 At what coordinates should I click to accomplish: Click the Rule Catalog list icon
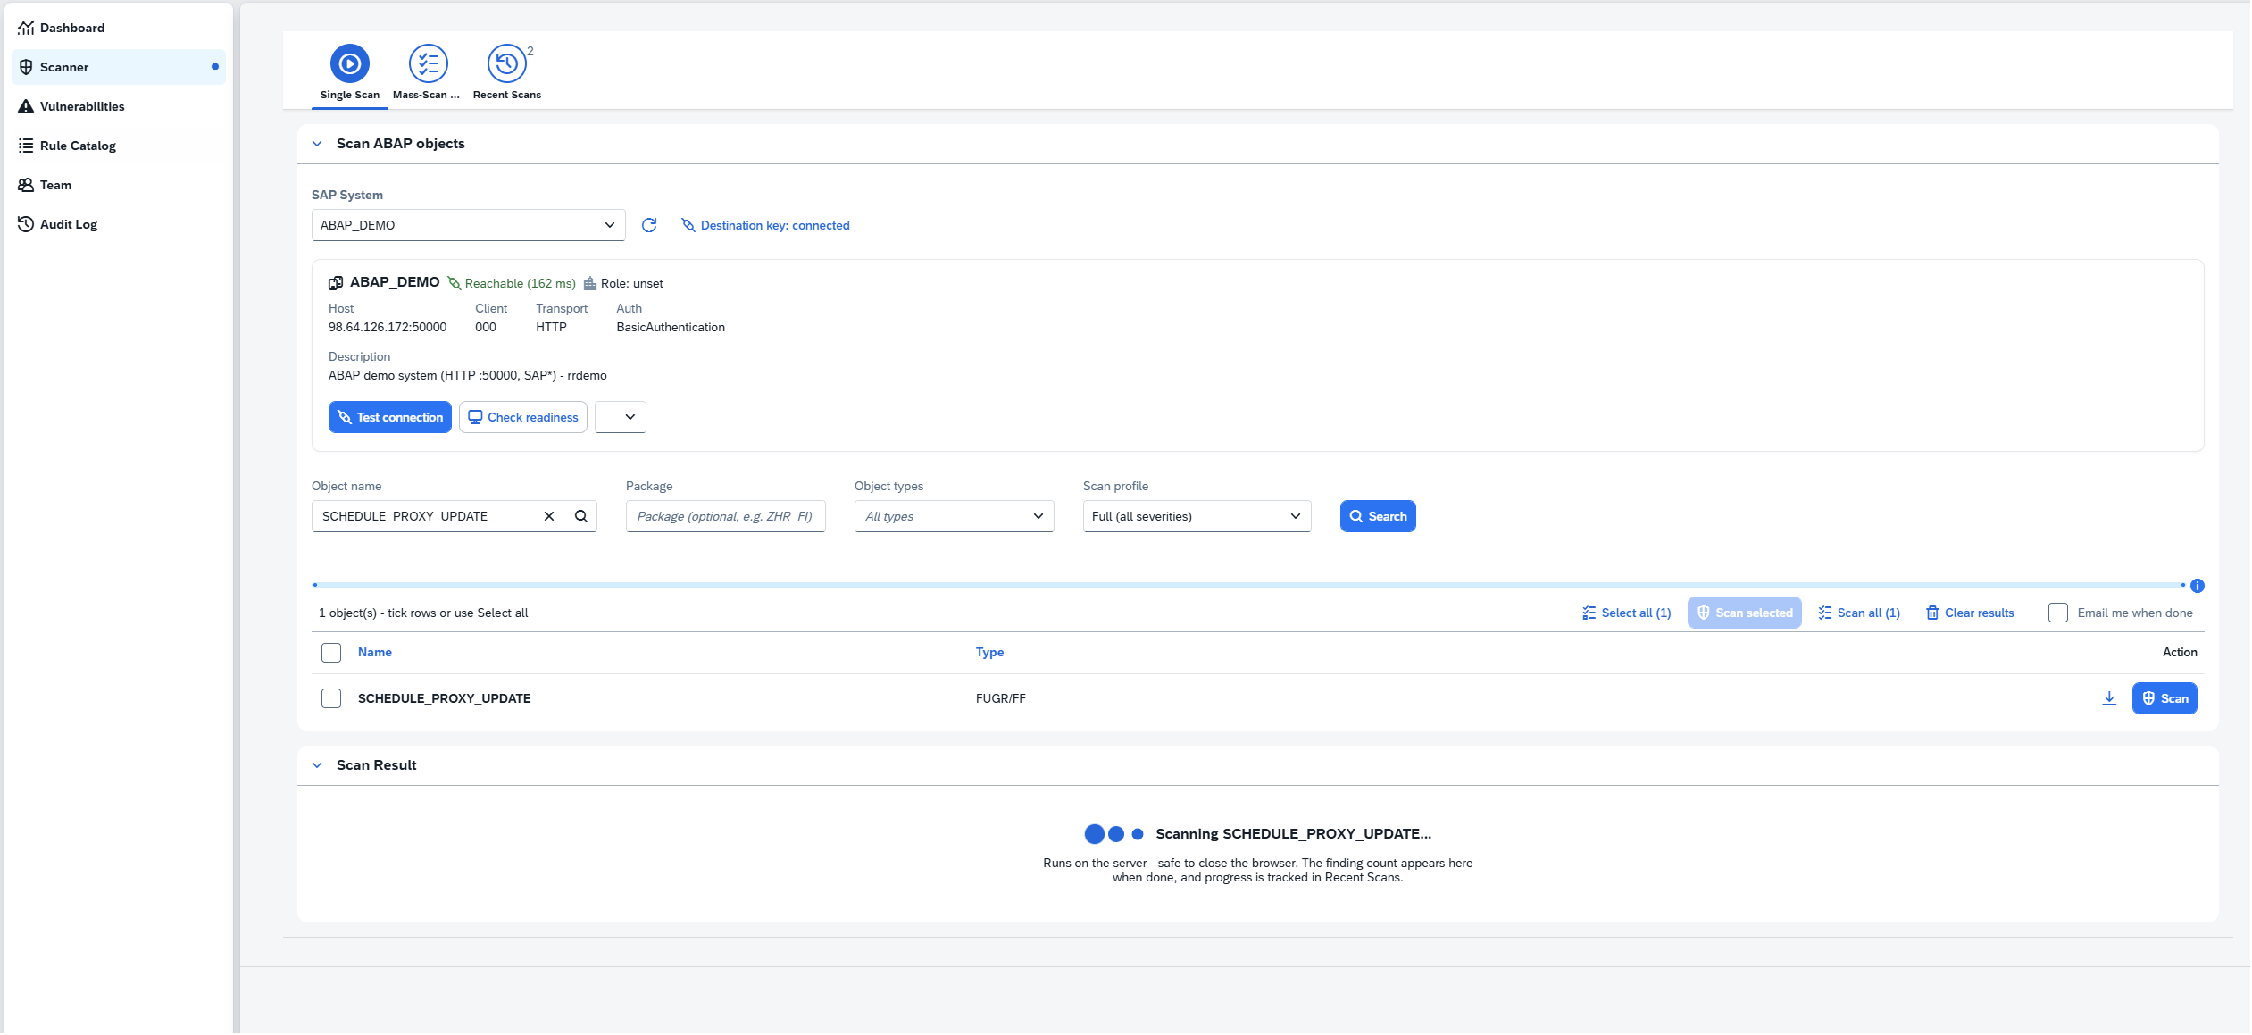26,146
